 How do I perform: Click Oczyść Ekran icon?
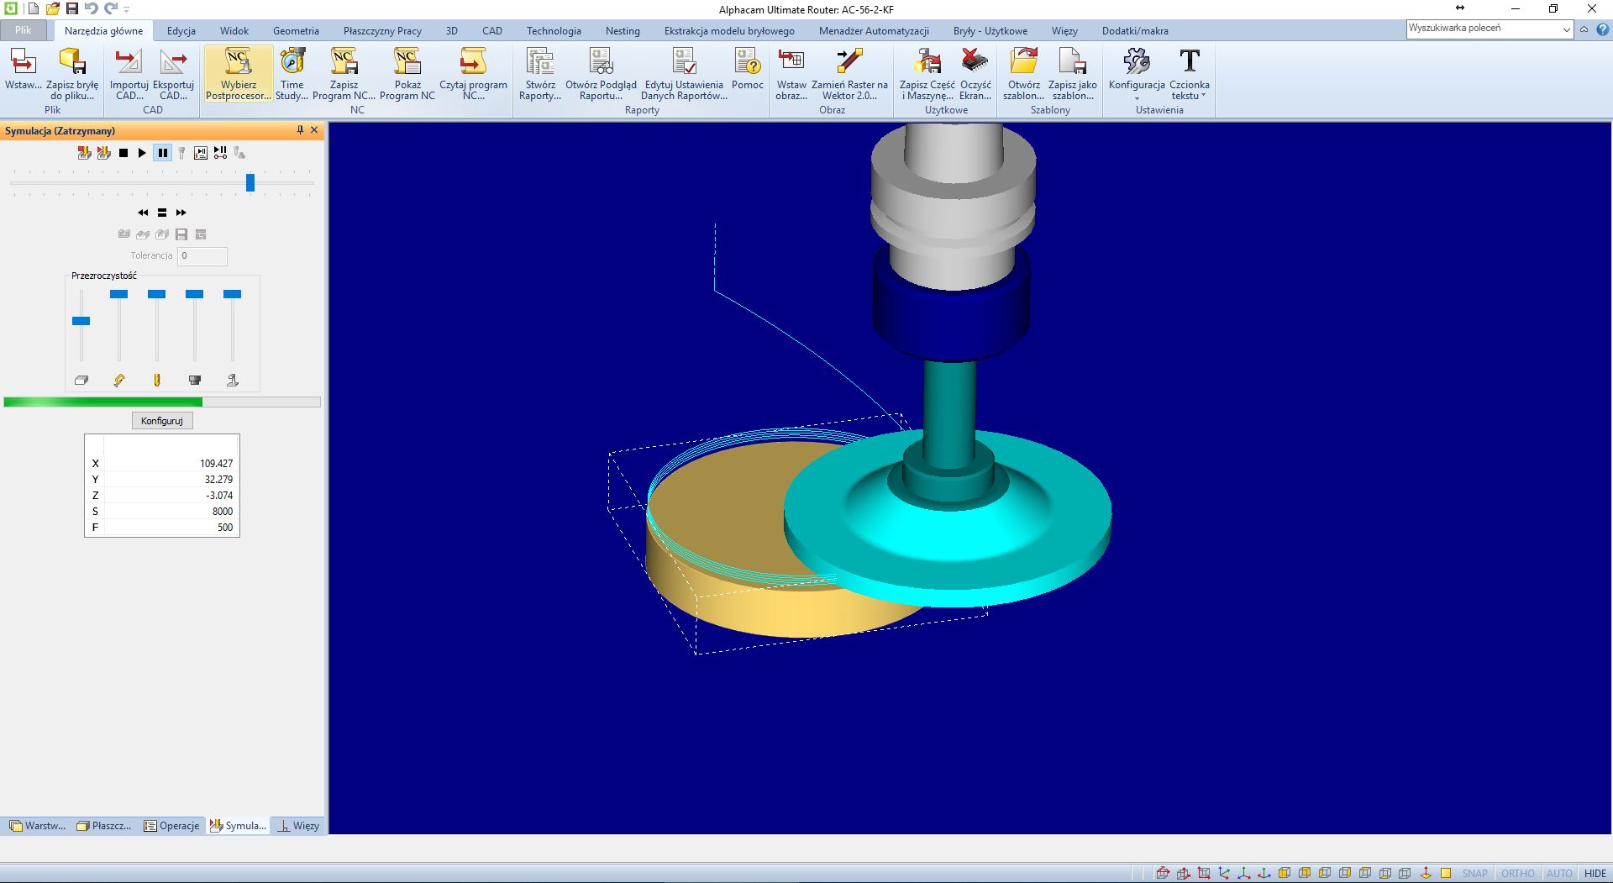click(x=975, y=74)
